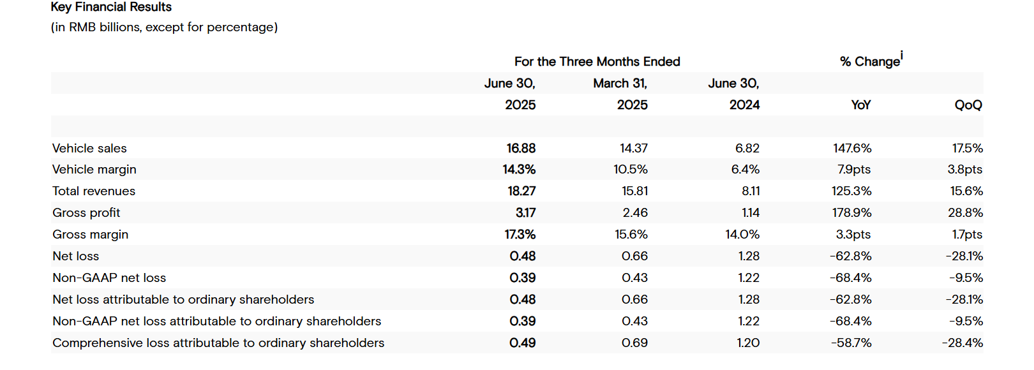Click the Gross profit 178.9% YoY cell
Image resolution: width=1034 pixels, height=370 pixels.
pos(851,213)
